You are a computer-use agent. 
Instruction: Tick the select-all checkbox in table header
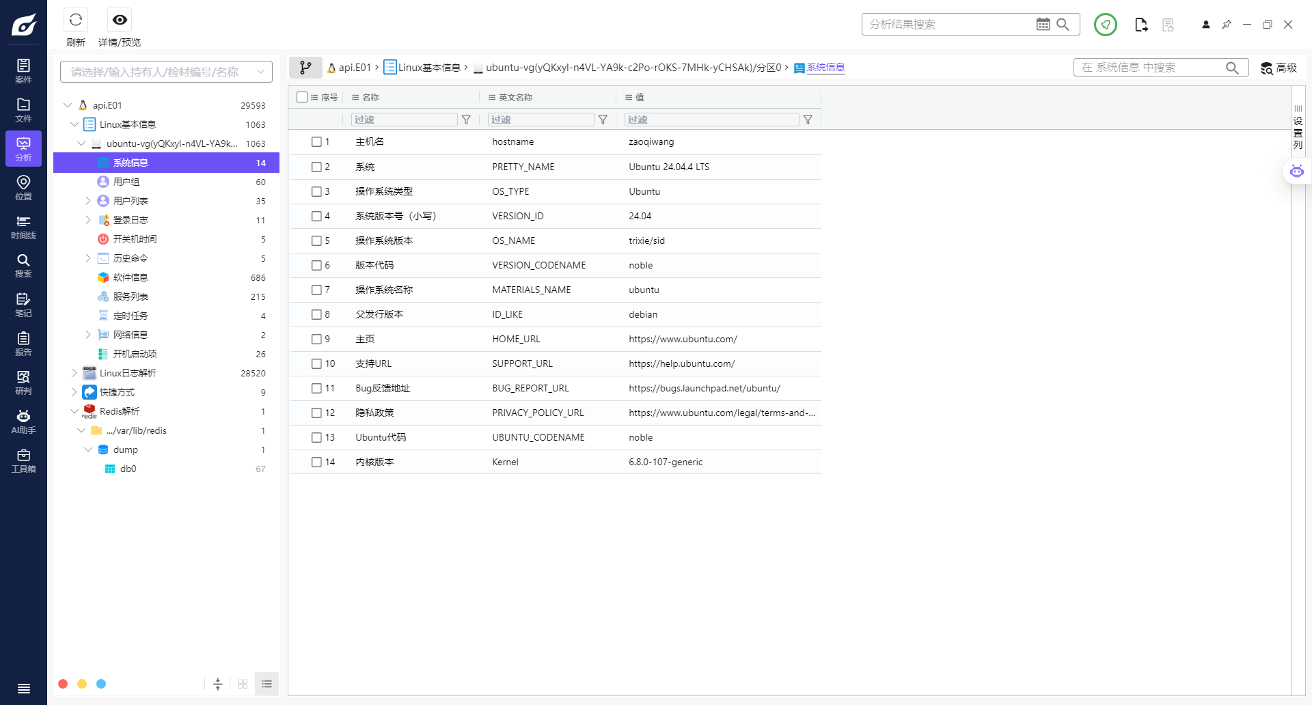tap(302, 97)
